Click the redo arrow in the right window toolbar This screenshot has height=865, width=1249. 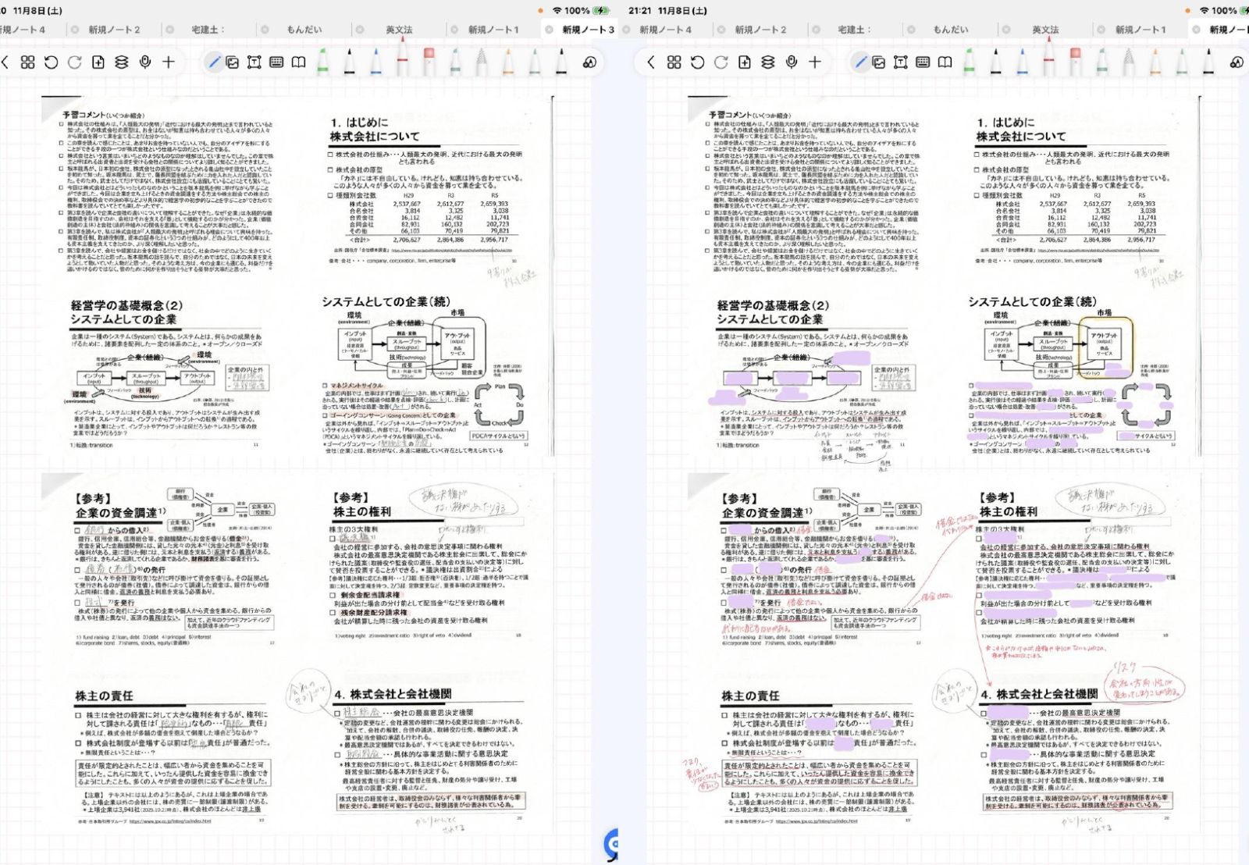point(721,62)
